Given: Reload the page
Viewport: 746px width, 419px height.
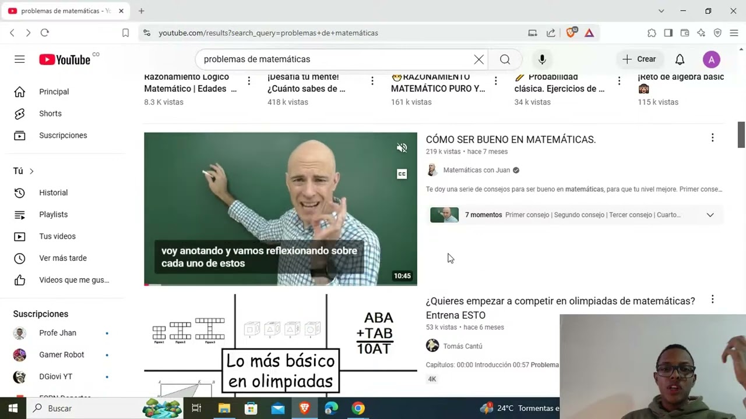Looking at the screenshot, I should coord(44,33).
